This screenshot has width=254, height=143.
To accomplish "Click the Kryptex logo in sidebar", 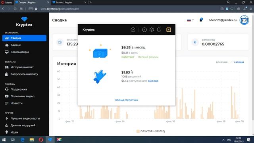I will pyautogui.click(x=24, y=22).
